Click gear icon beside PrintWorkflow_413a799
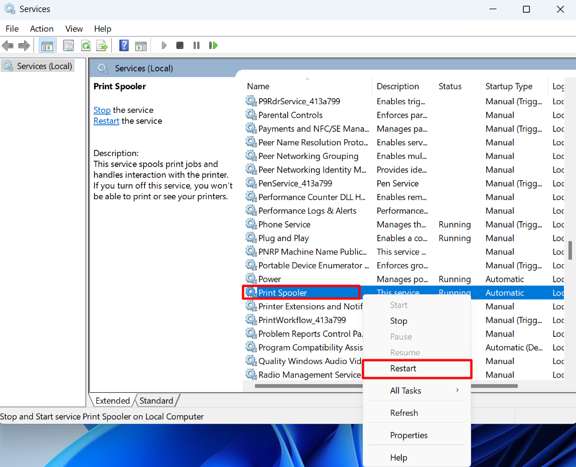Image resolution: width=576 pixels, height=467 pixels. coord(251,320)
